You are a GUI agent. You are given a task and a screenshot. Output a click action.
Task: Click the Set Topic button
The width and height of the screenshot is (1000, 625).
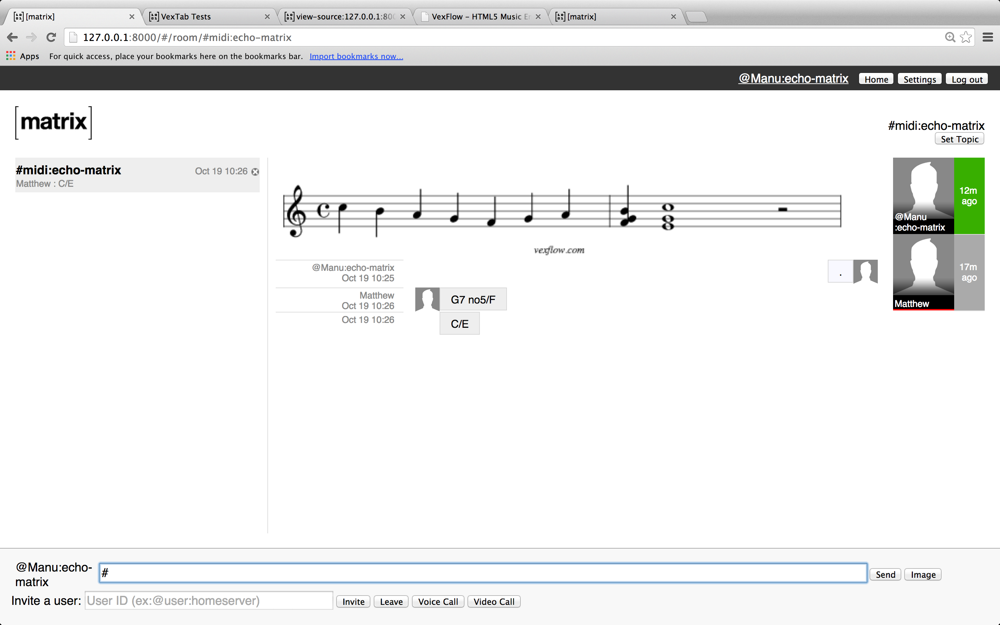click(959, 139)
